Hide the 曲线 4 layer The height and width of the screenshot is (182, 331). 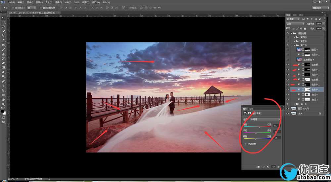tap(288, 94)
